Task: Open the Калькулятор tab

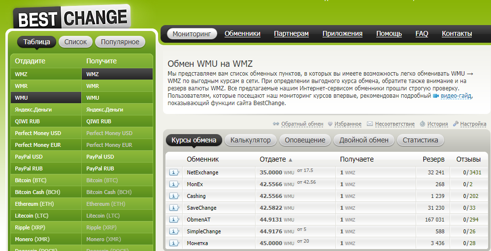Action: (x=251, y=140)
